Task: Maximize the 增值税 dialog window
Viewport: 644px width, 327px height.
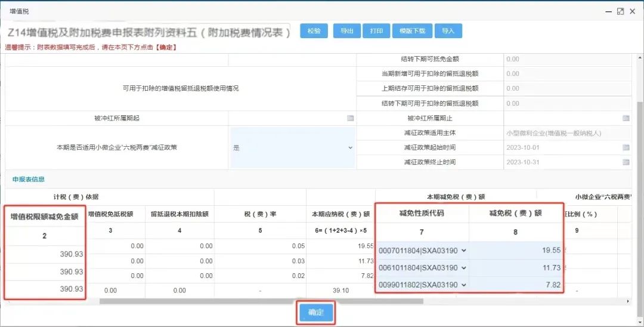Action: [x=620, y=11]
